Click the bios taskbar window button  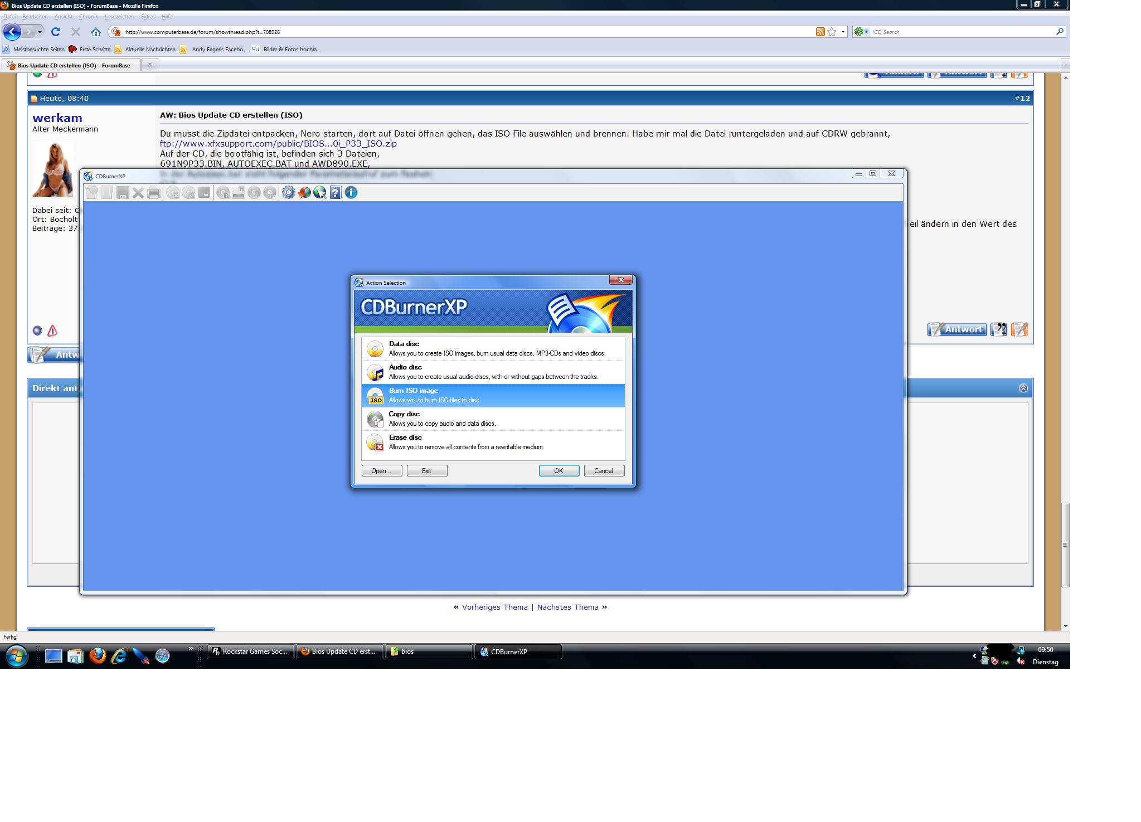coord(428,651)
